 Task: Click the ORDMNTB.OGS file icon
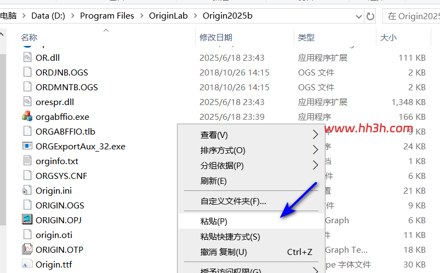pyautogui.click(x=27, y=87)
